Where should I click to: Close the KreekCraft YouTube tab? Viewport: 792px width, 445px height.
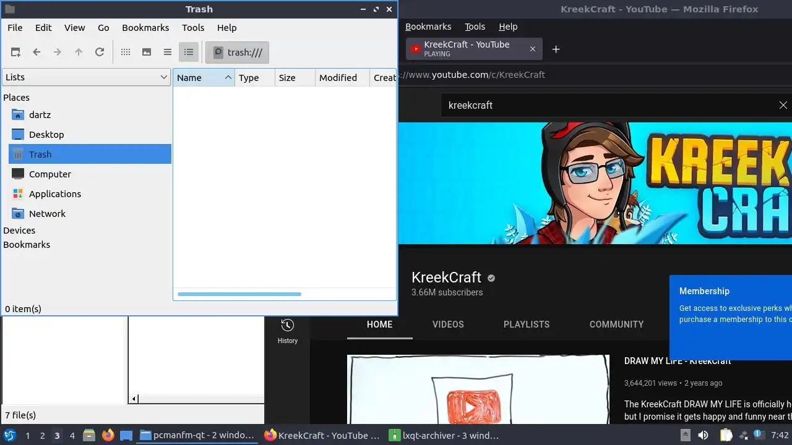[532, 49]
